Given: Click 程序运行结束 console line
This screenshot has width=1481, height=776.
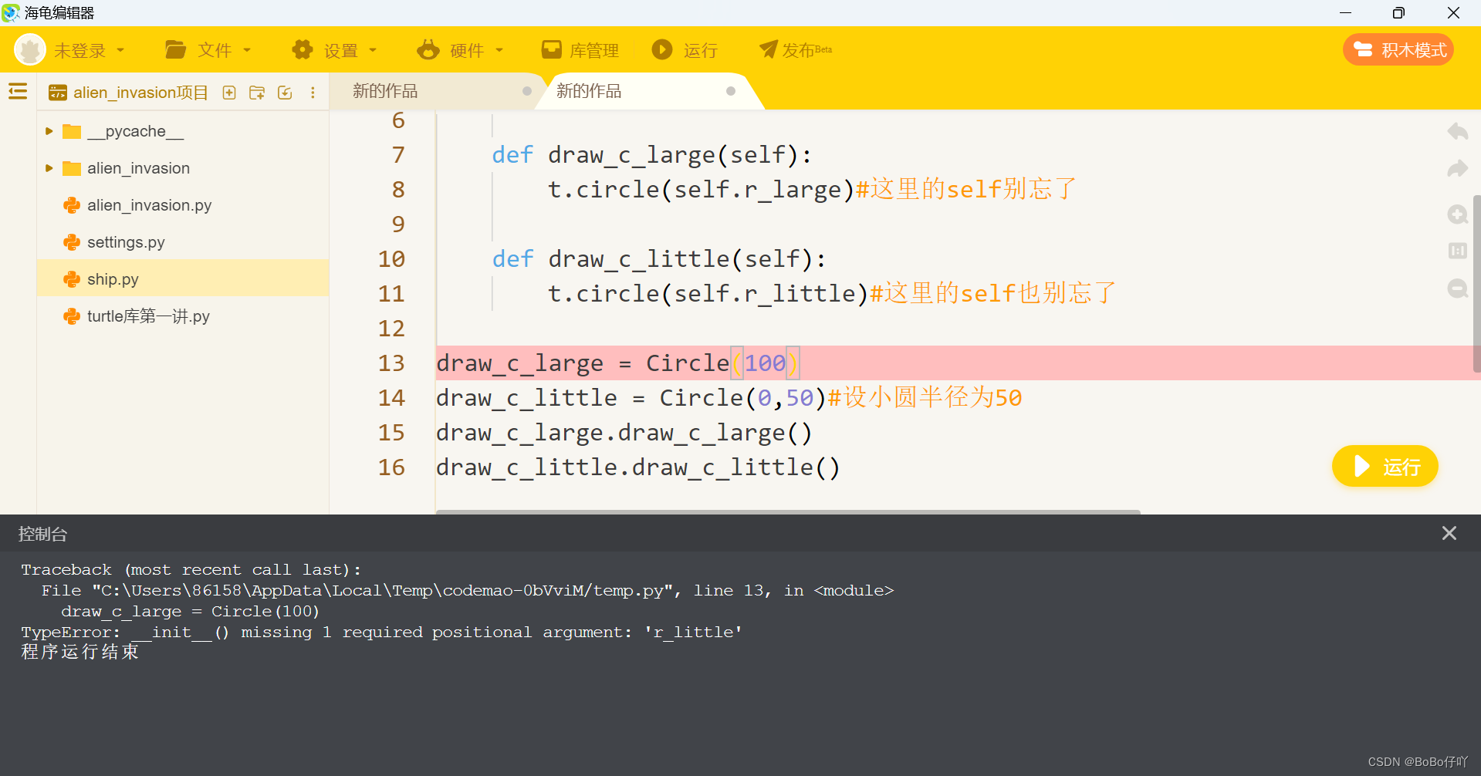Looking at the screenshot, I should point(79,652).
